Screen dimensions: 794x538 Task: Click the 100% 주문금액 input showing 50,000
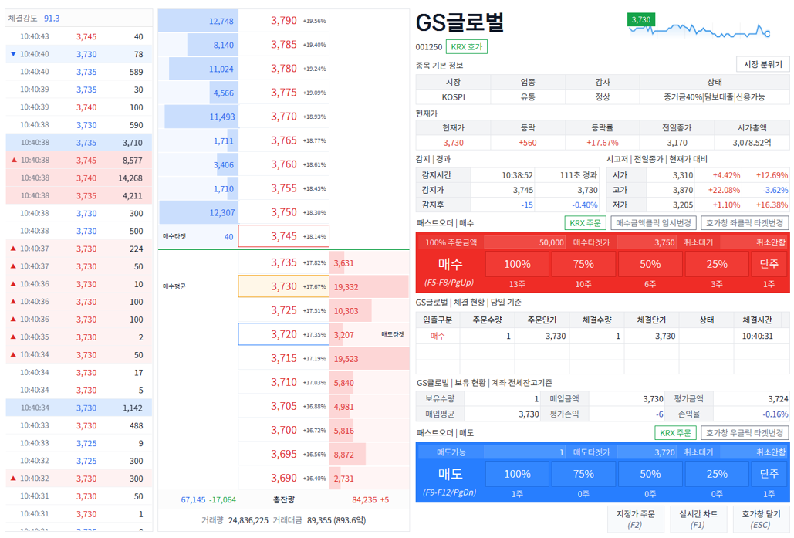point(525,242)
